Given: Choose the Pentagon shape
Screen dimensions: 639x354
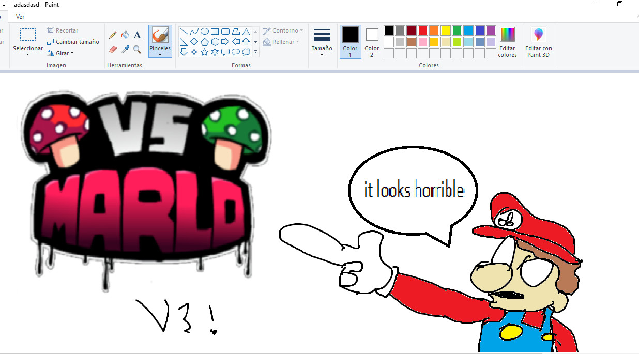Looking at the screenshot, I should click(204, 42).
